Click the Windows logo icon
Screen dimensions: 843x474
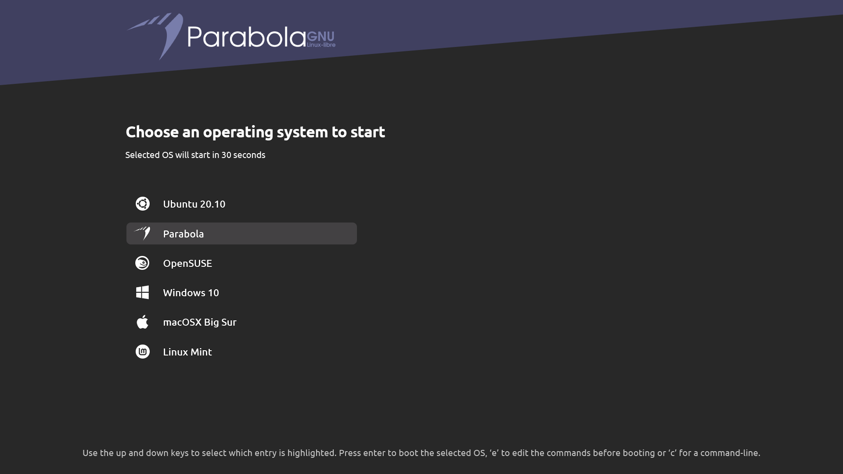click(x=142, y=292)
